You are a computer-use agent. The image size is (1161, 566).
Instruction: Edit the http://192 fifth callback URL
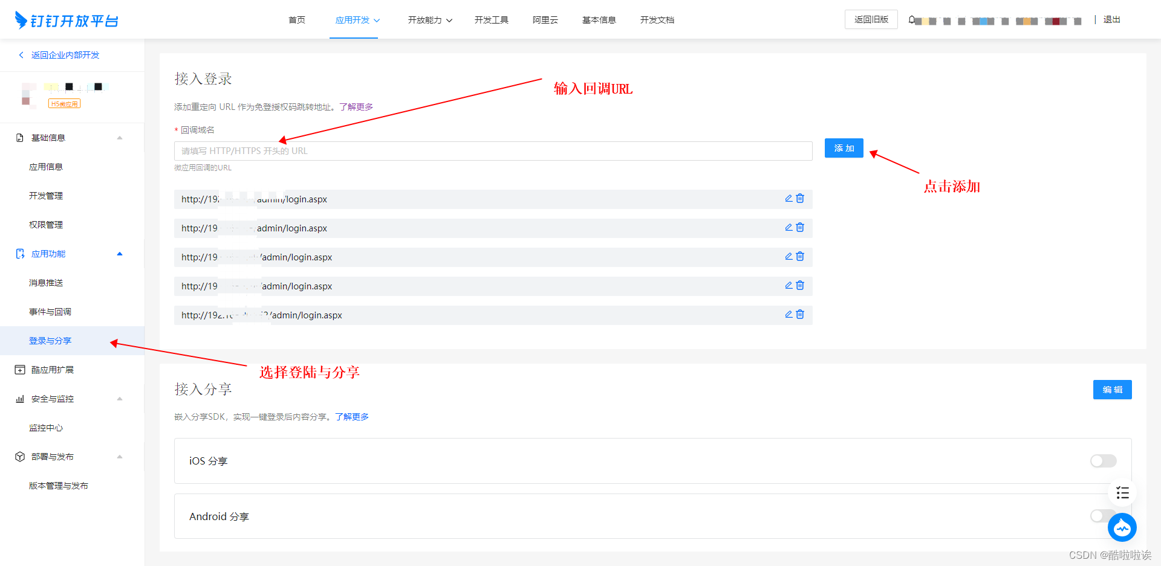789,314
